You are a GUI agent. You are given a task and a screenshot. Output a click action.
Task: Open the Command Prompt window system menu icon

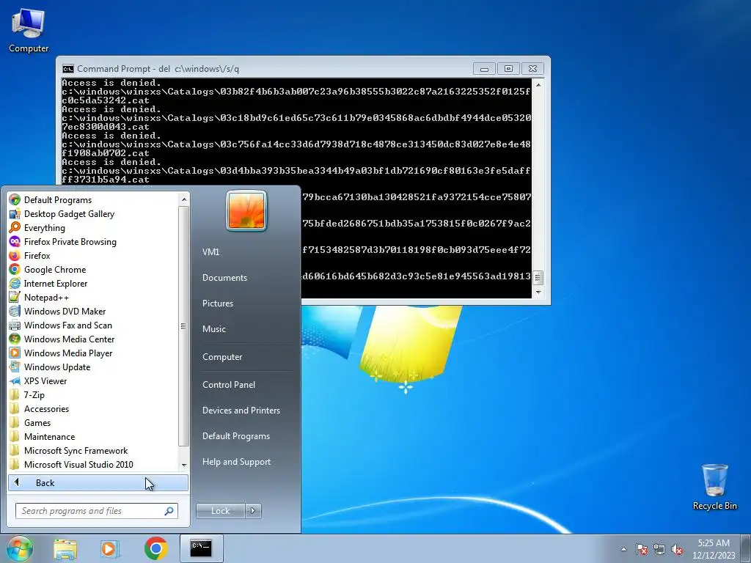click(68, 69)
